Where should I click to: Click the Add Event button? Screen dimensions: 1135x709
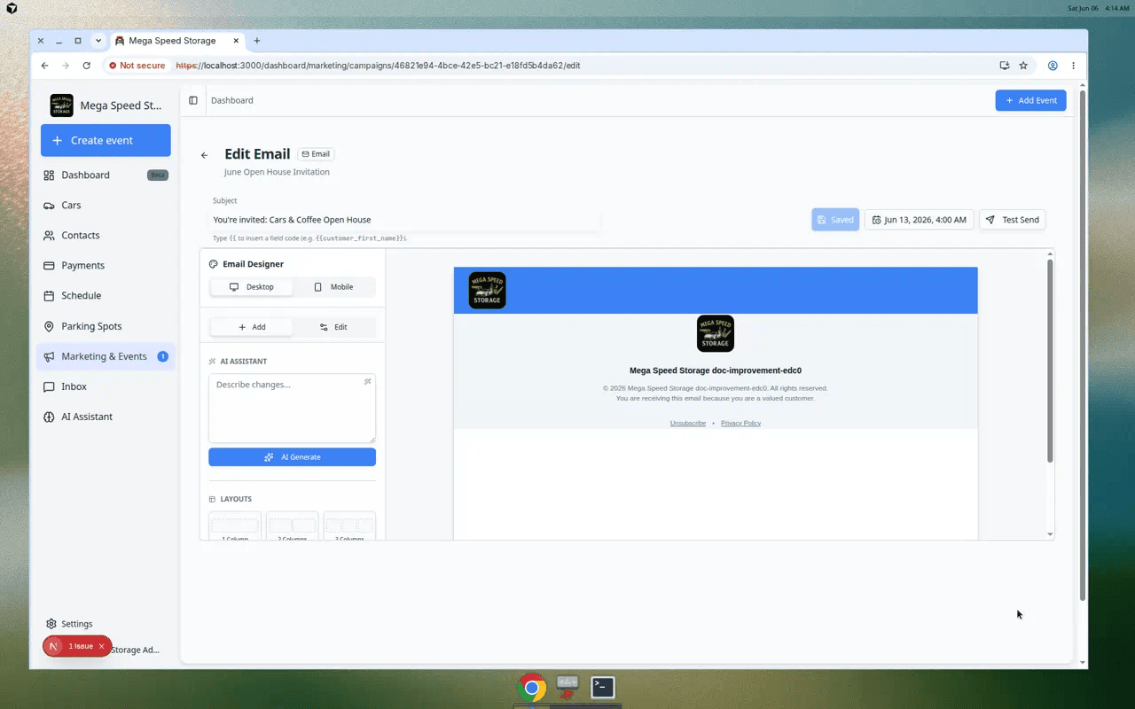[1030, 100]
